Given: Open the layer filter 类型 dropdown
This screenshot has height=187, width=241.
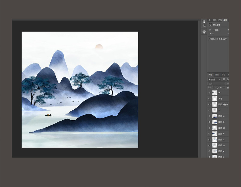Looking at the screenshot, I should coord(214,79).
